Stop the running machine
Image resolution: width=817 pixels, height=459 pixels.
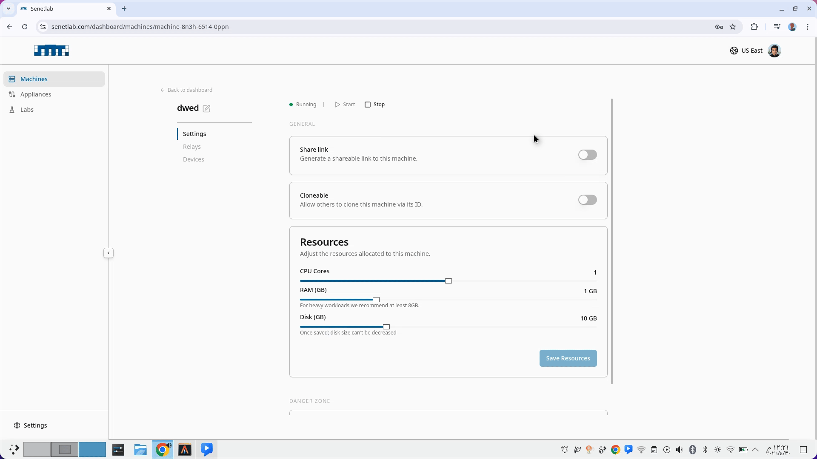(374, 105)
